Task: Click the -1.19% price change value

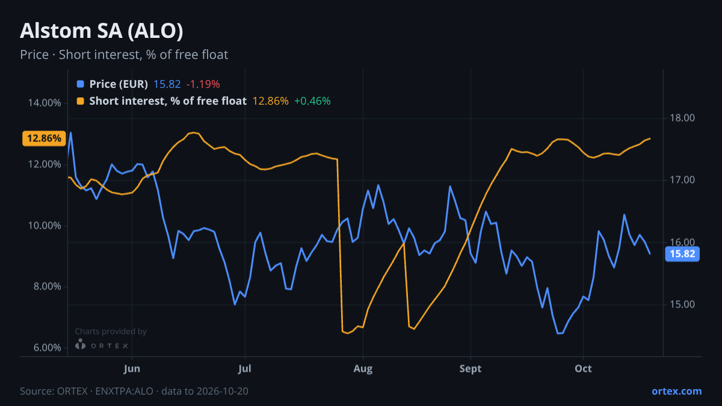Action: click(x=203, y=84)
